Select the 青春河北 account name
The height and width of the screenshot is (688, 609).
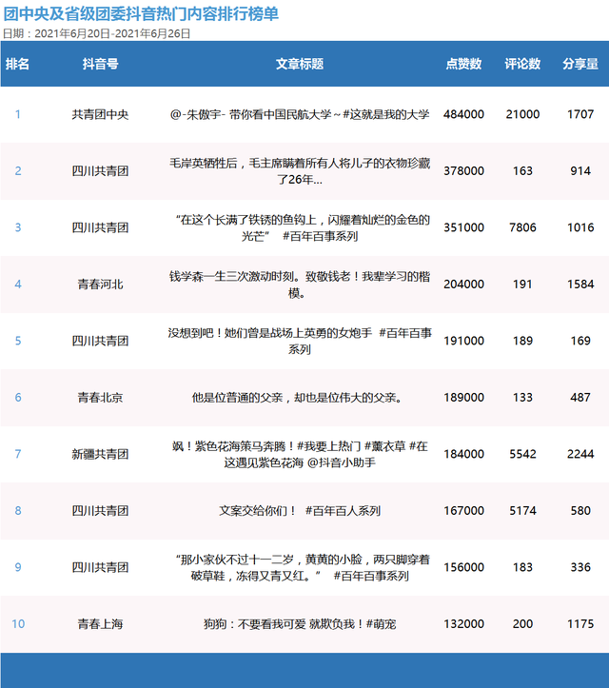click(x=100, y=284)
